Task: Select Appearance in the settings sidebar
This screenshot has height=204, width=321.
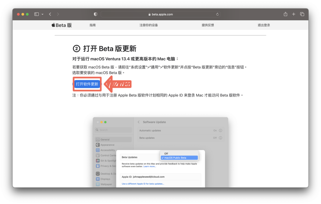Action: [x=105, y=145]
